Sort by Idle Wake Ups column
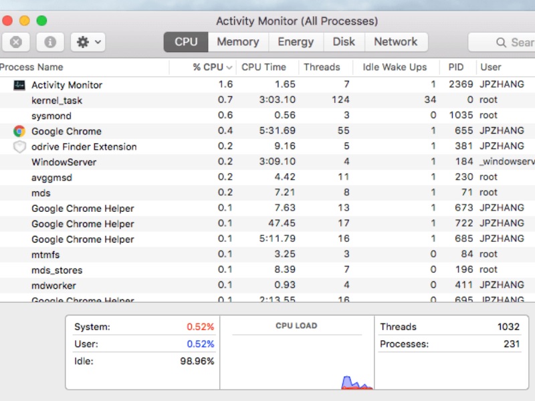The height and width of the screenshot is (401, 535). 394,67
